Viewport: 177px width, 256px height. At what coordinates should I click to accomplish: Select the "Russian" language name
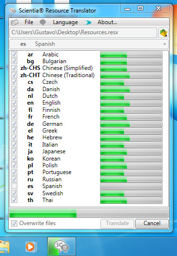coord(52,179)
